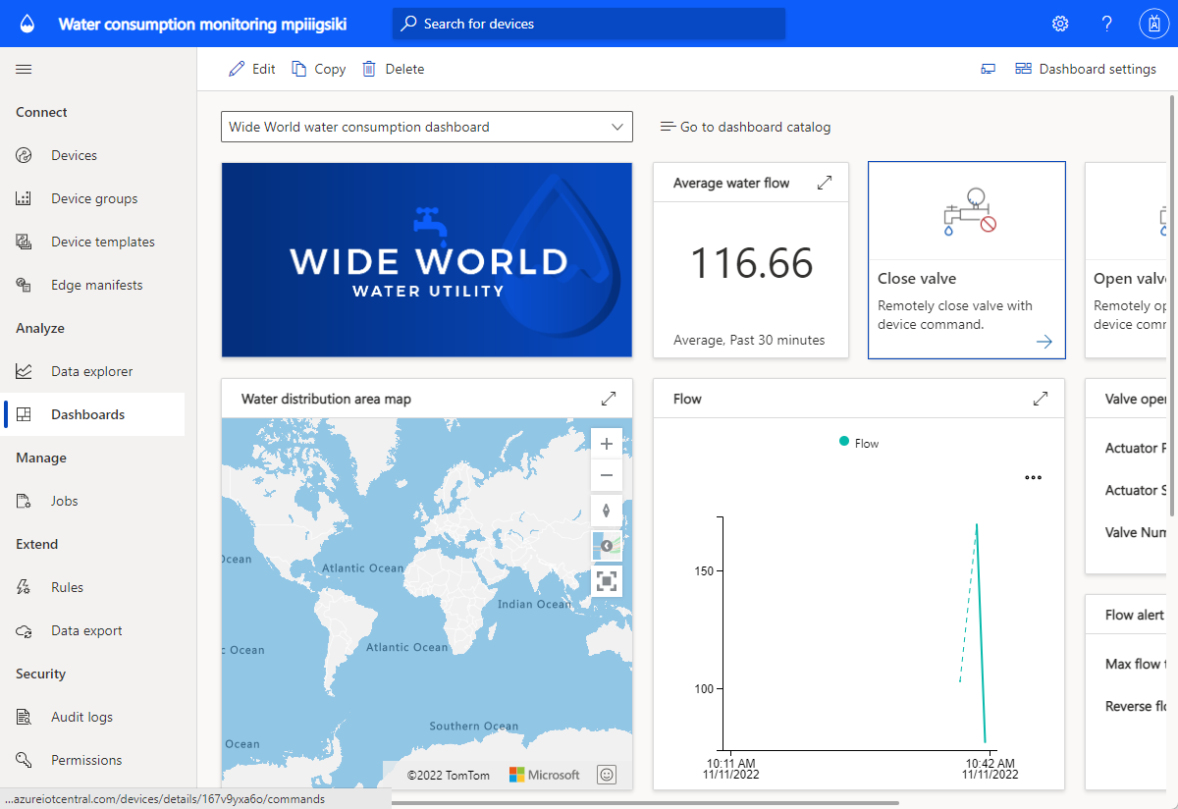
Task: Click the map feedback smiley icon
Action: click(607, 775)
